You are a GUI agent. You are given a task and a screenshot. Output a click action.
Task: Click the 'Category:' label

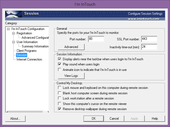click(x=11, y=23)
